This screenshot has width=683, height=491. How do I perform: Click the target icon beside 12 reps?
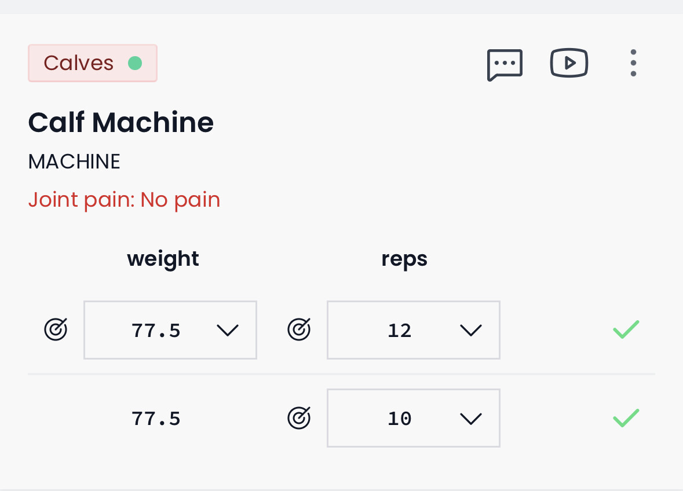299,330
